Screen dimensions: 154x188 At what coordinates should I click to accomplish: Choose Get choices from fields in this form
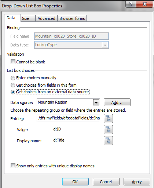click(13, 85)
